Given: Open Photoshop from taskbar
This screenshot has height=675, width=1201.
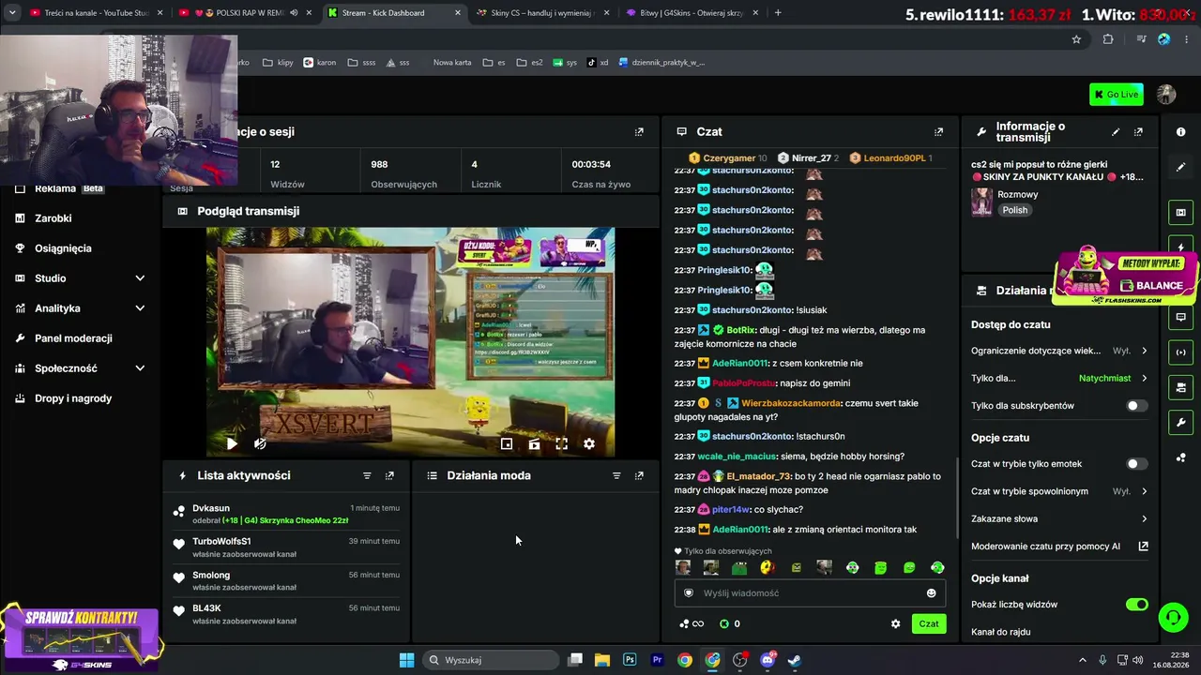Looking at the screenshot, I should pyautogui.click(x=630, y=660).
